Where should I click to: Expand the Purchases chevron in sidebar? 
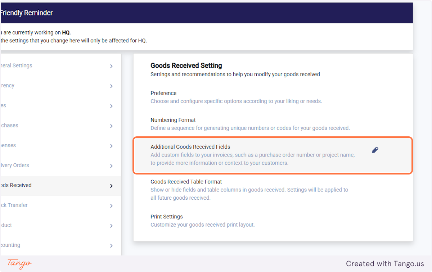[111, 126]
